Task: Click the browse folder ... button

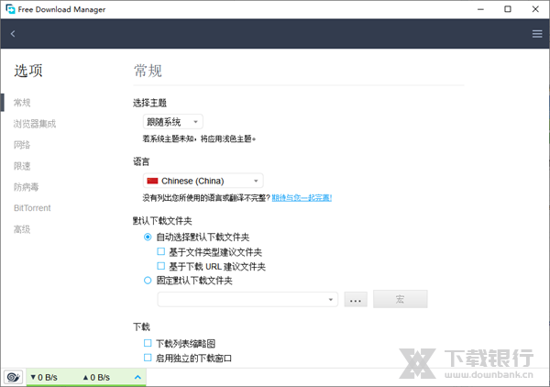Action: (x=356, y=299)
